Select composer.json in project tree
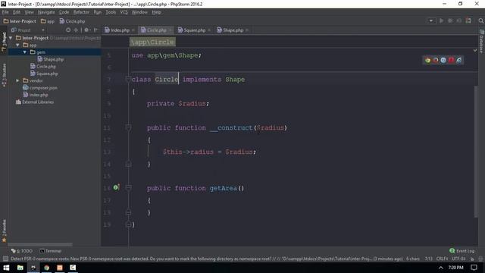 click(40, 88)
